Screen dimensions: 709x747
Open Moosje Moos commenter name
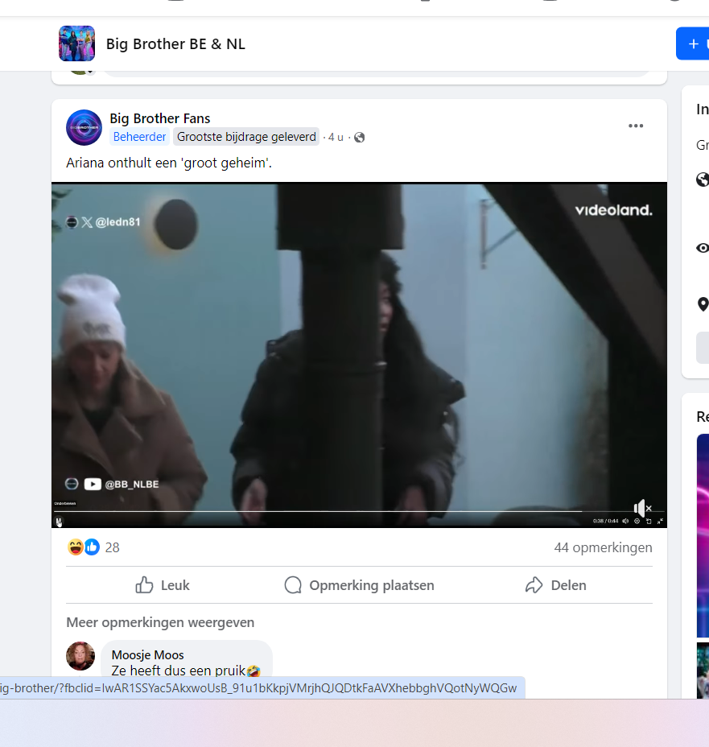pyautogui.click(x=147, y=655)
